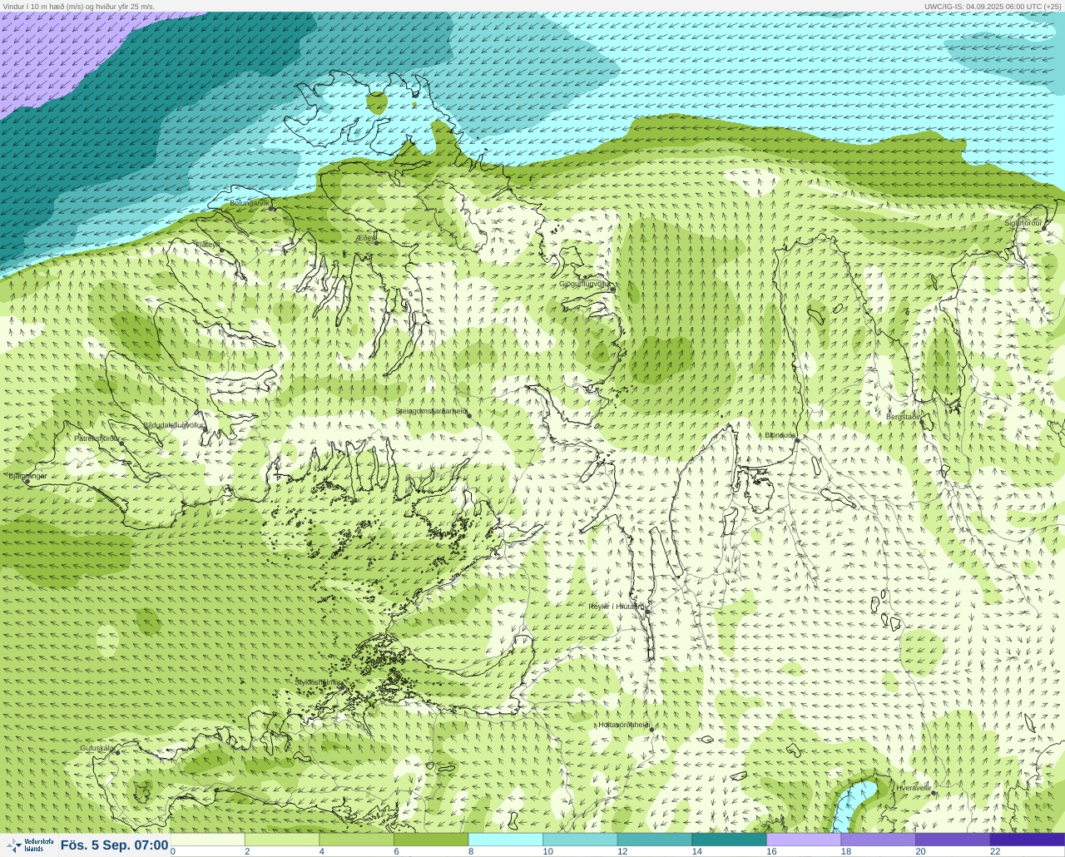Select the Hveravellir station marker
Screen dimensions: 1065x857
[x=934, y=793]
